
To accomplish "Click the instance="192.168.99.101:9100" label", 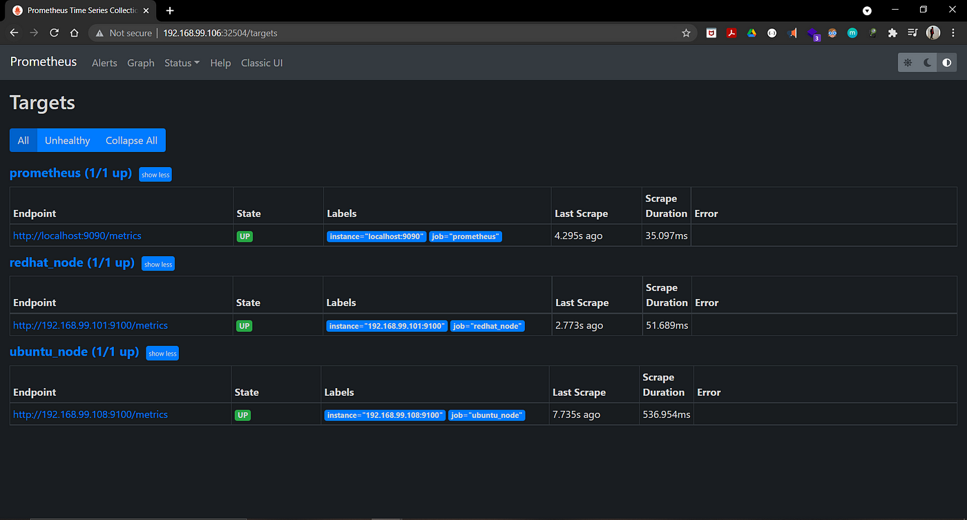I will pyautogui.click(x=387, y=326).
